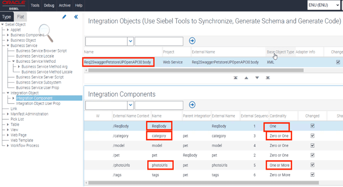Screen dimensions: 343x187
Task: Collapse the Siebel Object root node
Action: (2, 24)
